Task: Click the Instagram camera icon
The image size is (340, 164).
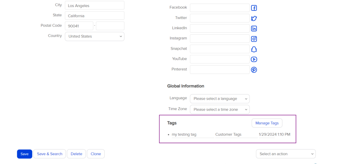Action: [254, 39]
